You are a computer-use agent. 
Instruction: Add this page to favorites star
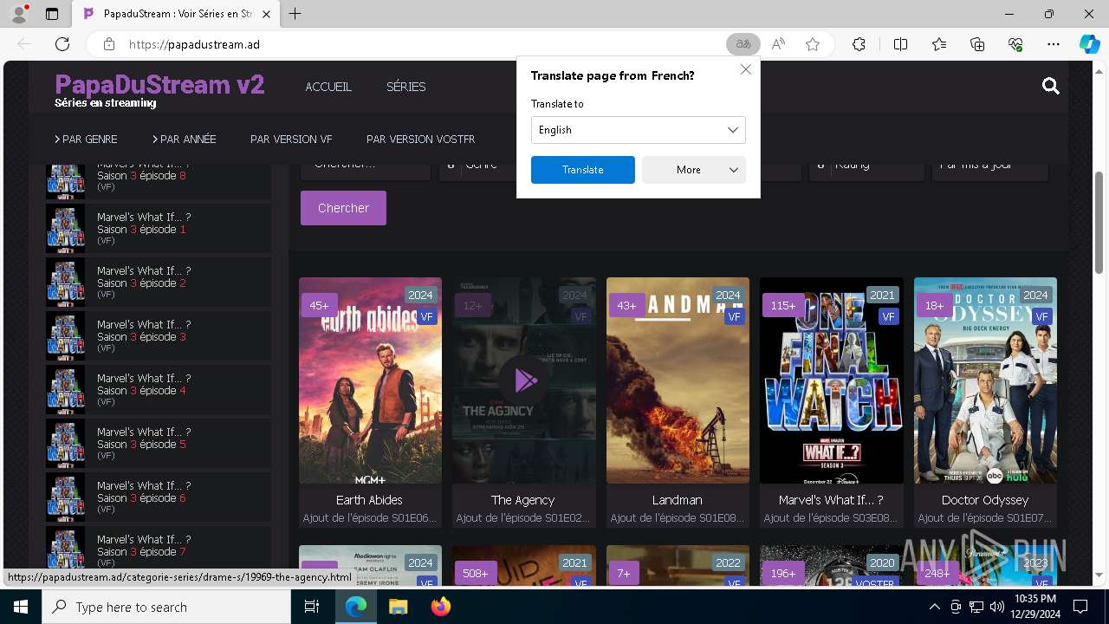[x=813, y=44]
